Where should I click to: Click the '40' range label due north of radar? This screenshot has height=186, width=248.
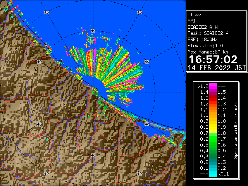click(93, 31)
